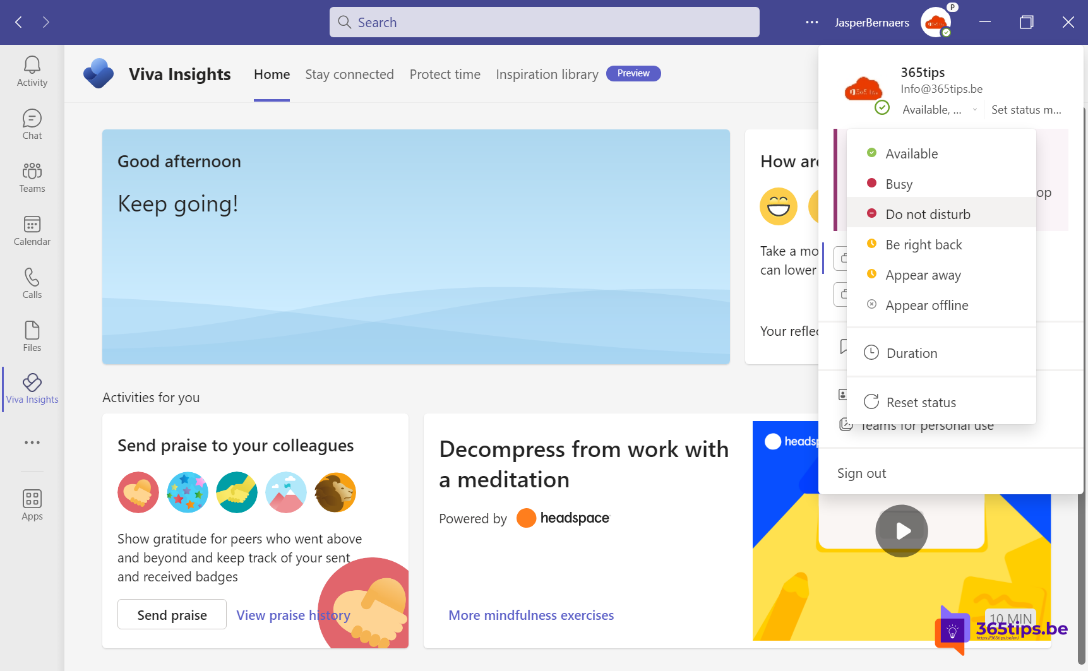Image resolution: width=1088 pixels, height=671 pixels.
Task: Choose the pink heart hands praise badge
Action: tap(138, 492)
